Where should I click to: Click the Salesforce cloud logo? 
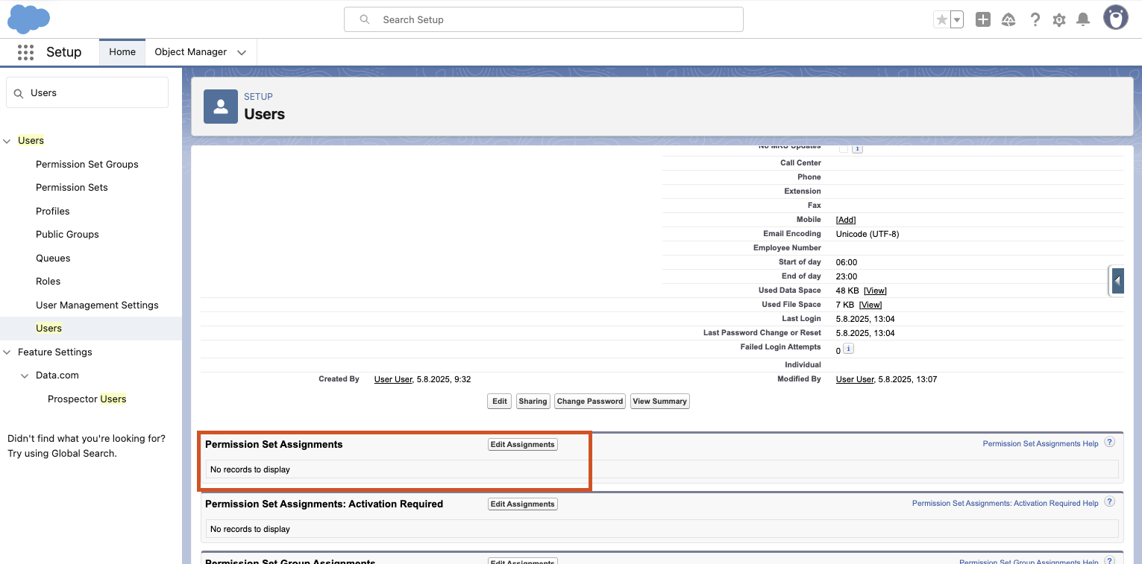point(29,19)
